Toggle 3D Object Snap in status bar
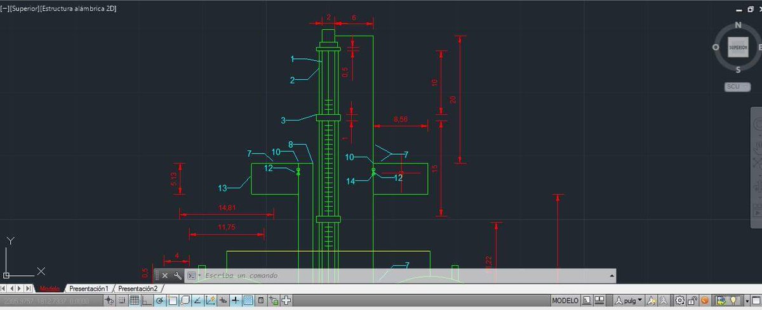 click(185, 300)
